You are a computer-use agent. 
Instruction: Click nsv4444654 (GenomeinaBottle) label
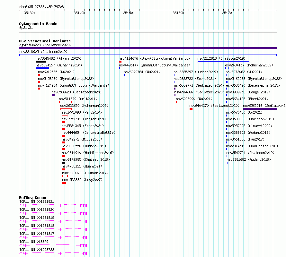(x=88, y=133)
